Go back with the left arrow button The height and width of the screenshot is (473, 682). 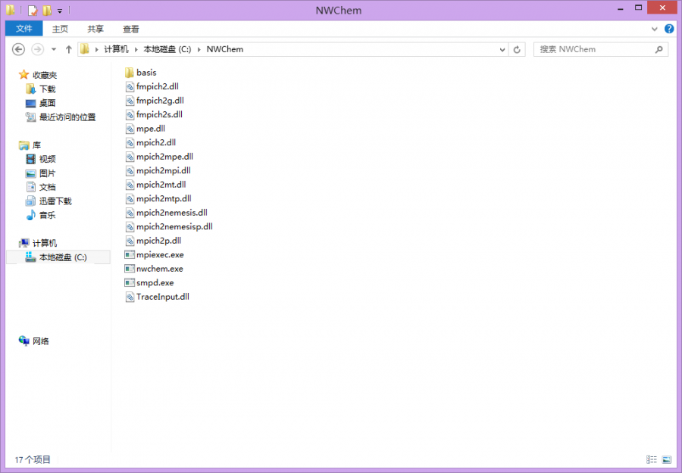tap(18, 49)
